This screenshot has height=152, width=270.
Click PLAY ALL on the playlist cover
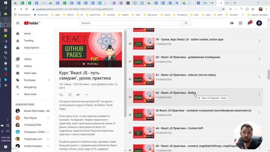click(x=90, y=64)
